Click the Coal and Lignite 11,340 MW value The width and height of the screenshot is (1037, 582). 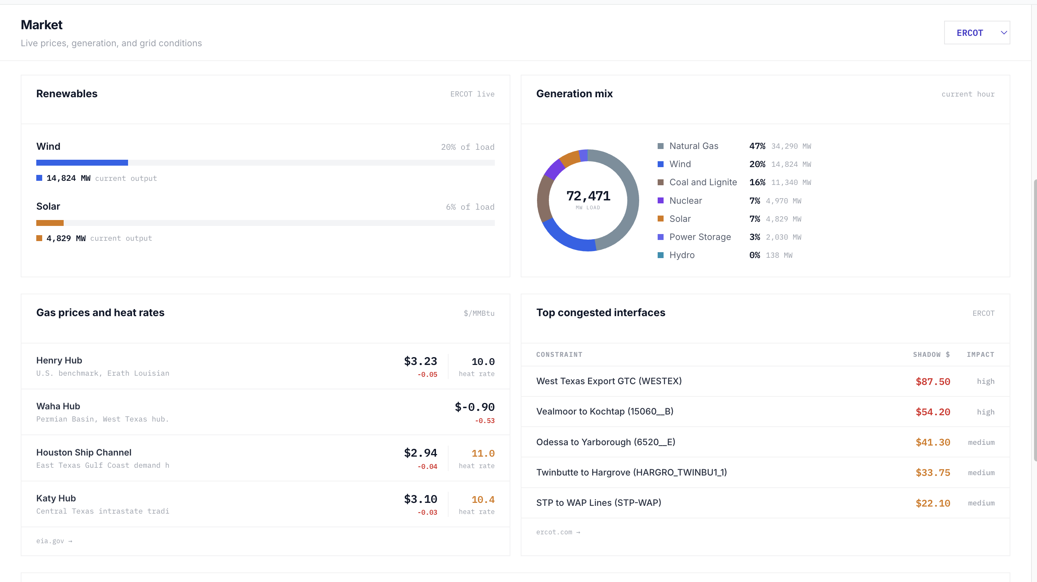point(791,182)
